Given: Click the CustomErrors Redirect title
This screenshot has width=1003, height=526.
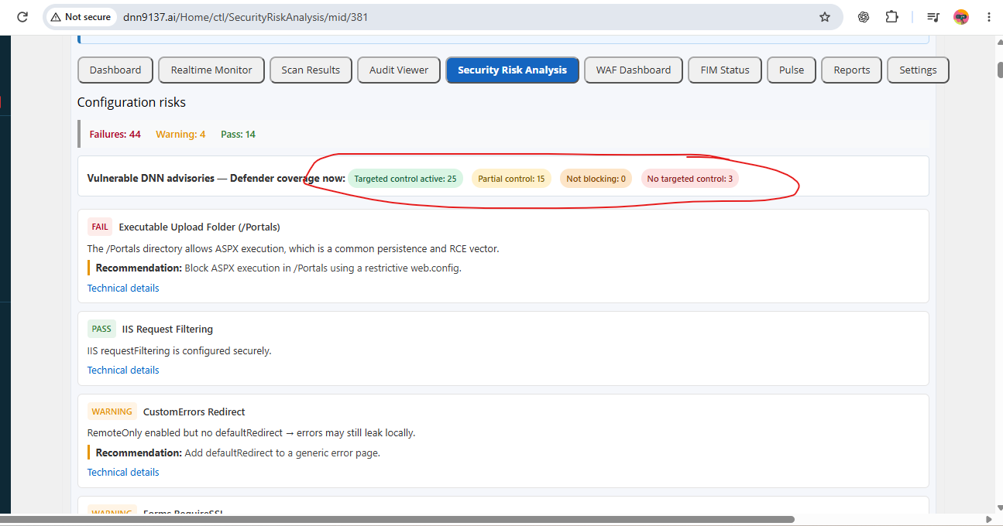Looking at the screenshot, I should coord(194,412).
